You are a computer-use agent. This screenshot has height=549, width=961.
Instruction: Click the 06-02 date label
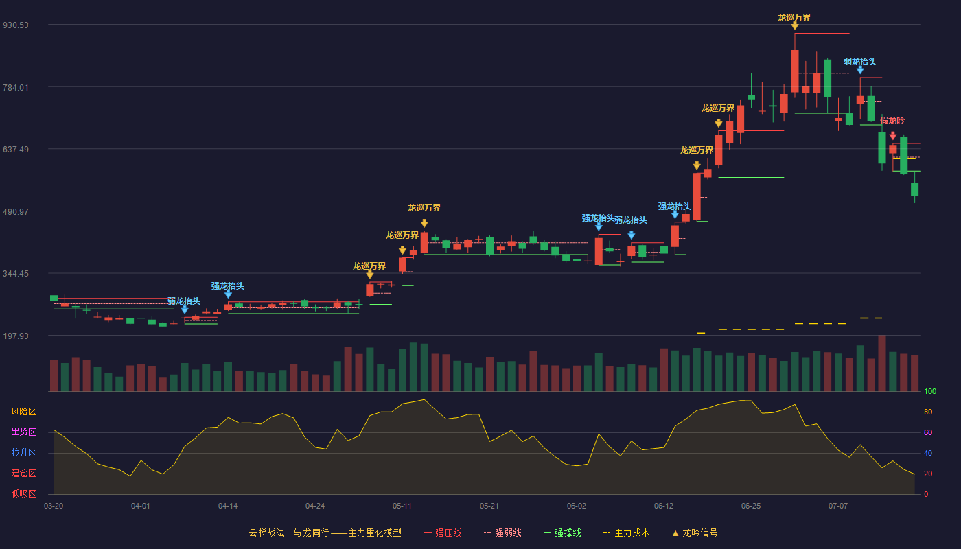[577, 506]
